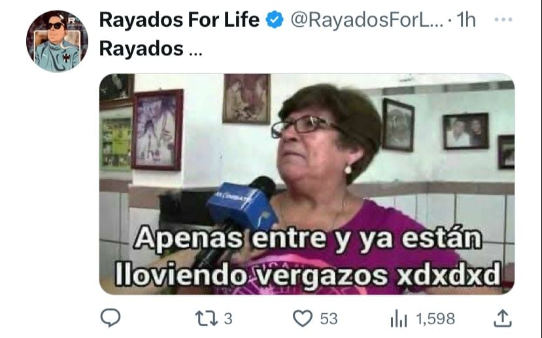Click the retweet count 3

pyautogui.click(x=228, y=318)
